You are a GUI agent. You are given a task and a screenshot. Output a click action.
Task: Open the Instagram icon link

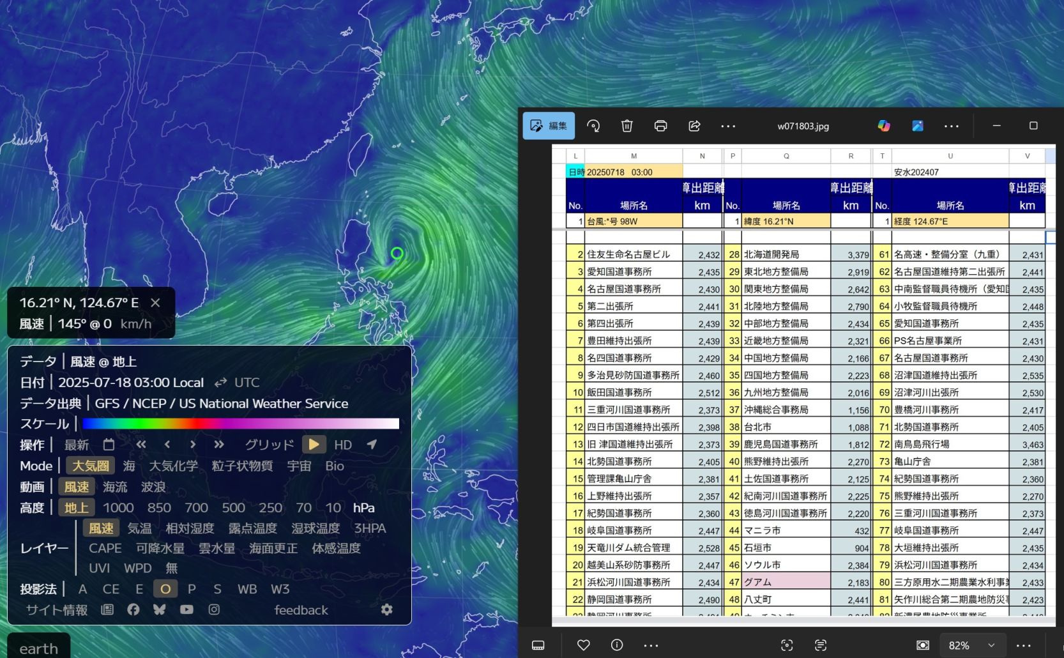(x=214, y=609)
